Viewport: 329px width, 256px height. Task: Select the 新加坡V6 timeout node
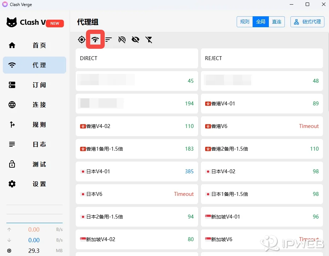[x=262, y=239]
